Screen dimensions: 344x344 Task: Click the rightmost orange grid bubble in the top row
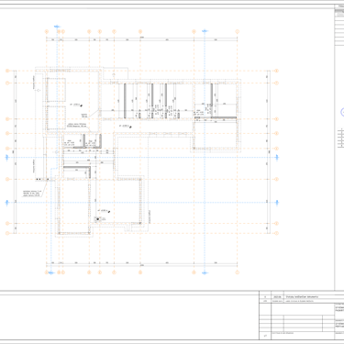point(237,31)
